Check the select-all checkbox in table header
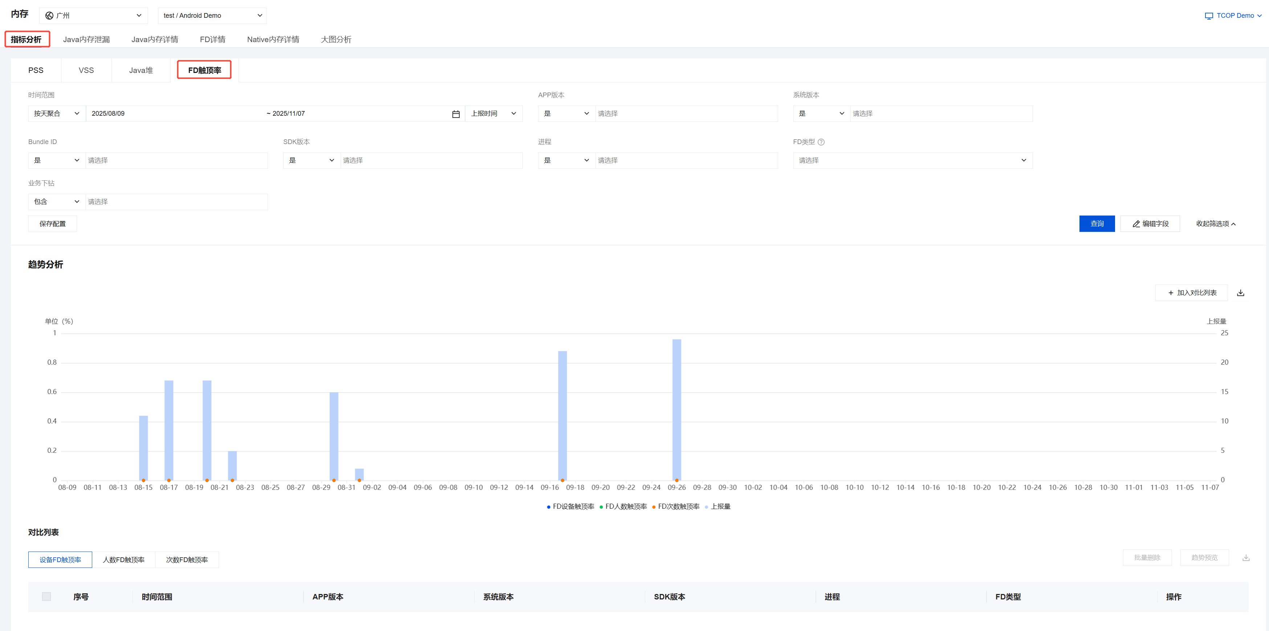The height and width of the screenshot is (631, 1269). pos(46,597)
